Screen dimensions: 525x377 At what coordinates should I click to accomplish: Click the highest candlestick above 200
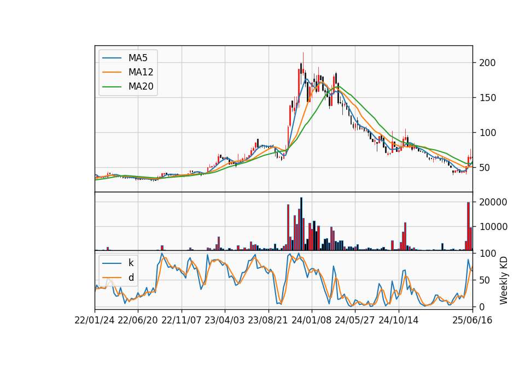point(303,64)
